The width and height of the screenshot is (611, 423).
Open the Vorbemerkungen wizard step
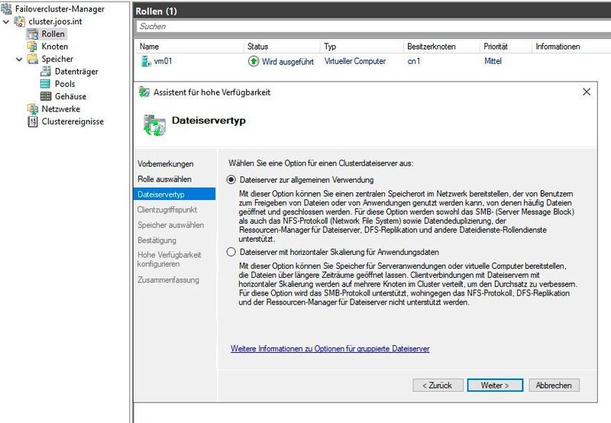click(x=165, y=164)
